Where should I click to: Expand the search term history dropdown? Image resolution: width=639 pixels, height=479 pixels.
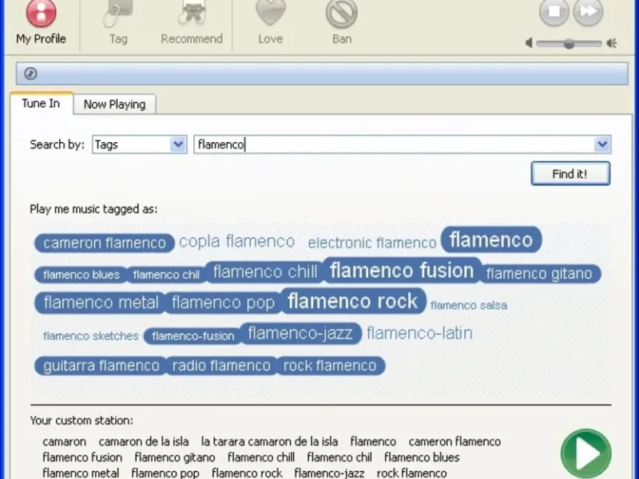[x=602, y=144]
